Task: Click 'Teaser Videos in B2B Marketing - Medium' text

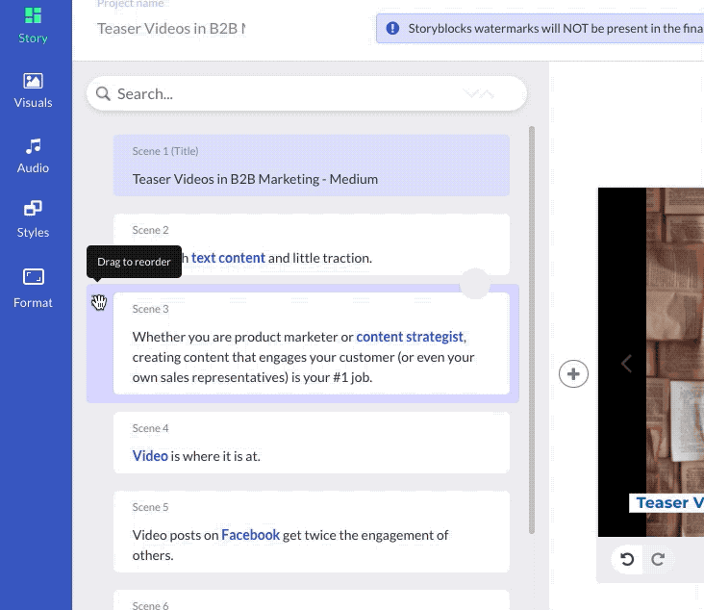Action: [x=255, y=179]
